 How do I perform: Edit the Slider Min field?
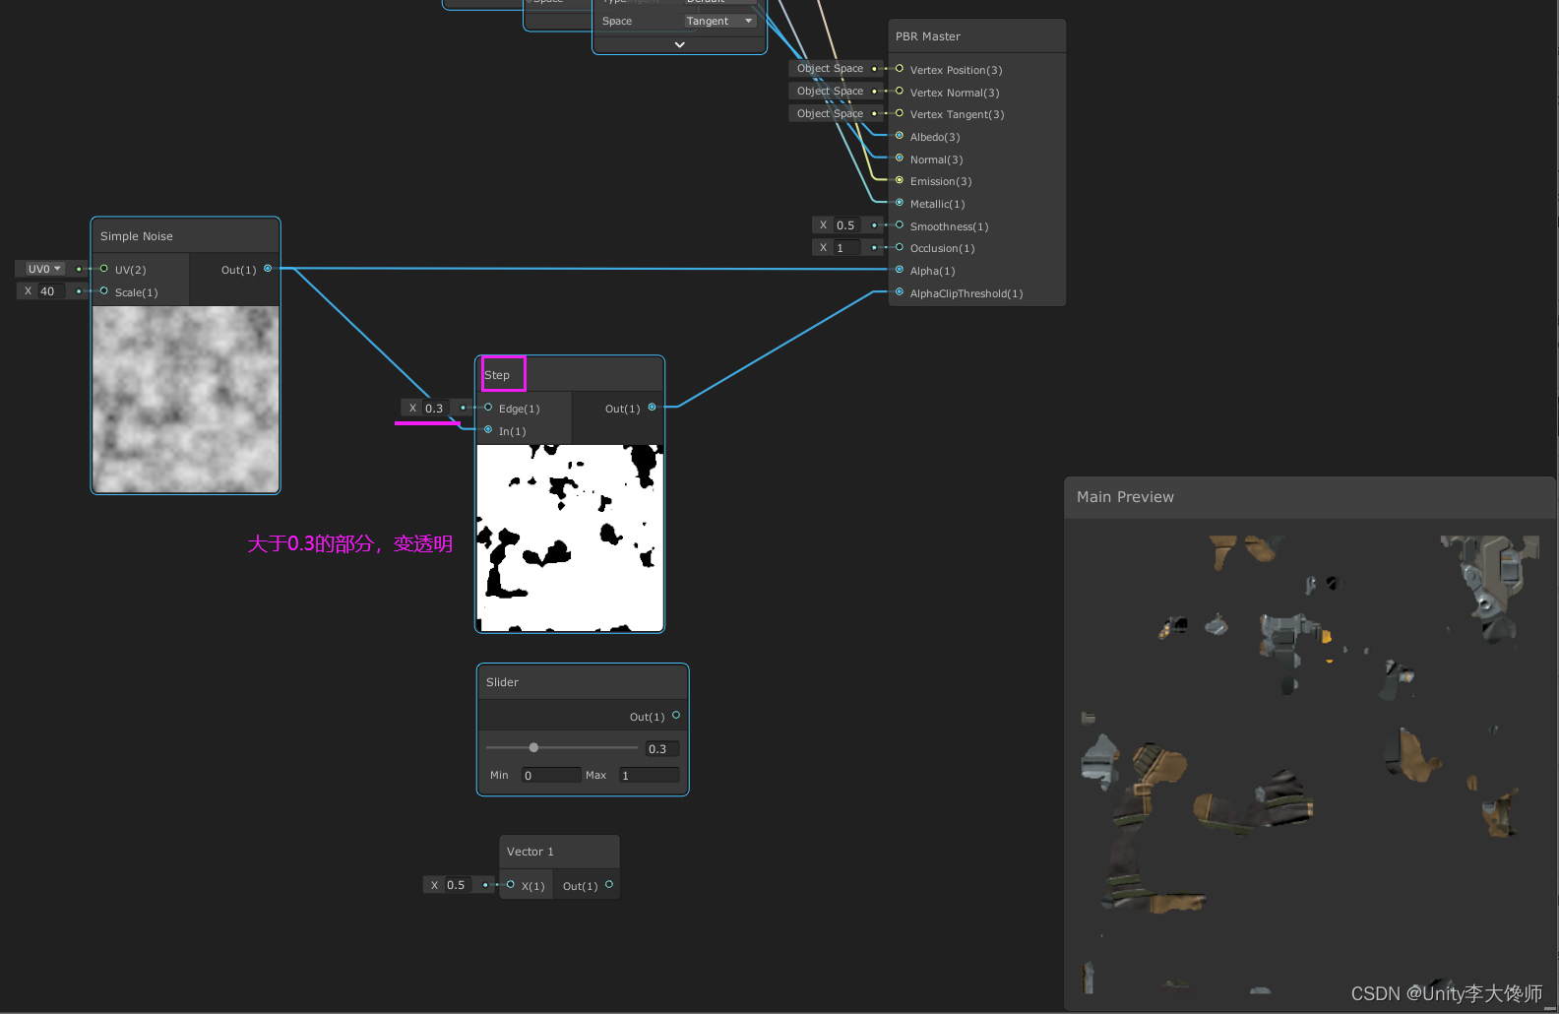[x=551, y=776]
